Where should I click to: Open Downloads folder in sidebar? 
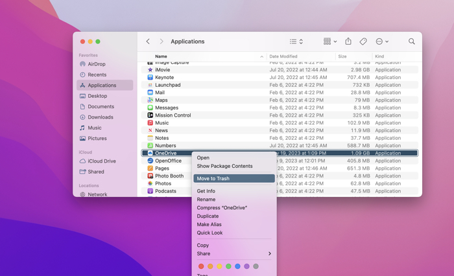pyautogui.click(x=101, y=117)
